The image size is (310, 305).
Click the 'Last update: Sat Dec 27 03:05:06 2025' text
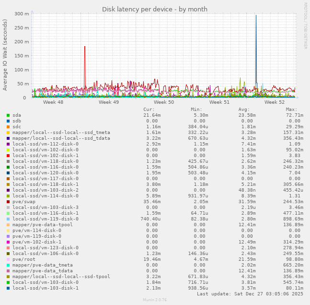[x=250, y=294]
